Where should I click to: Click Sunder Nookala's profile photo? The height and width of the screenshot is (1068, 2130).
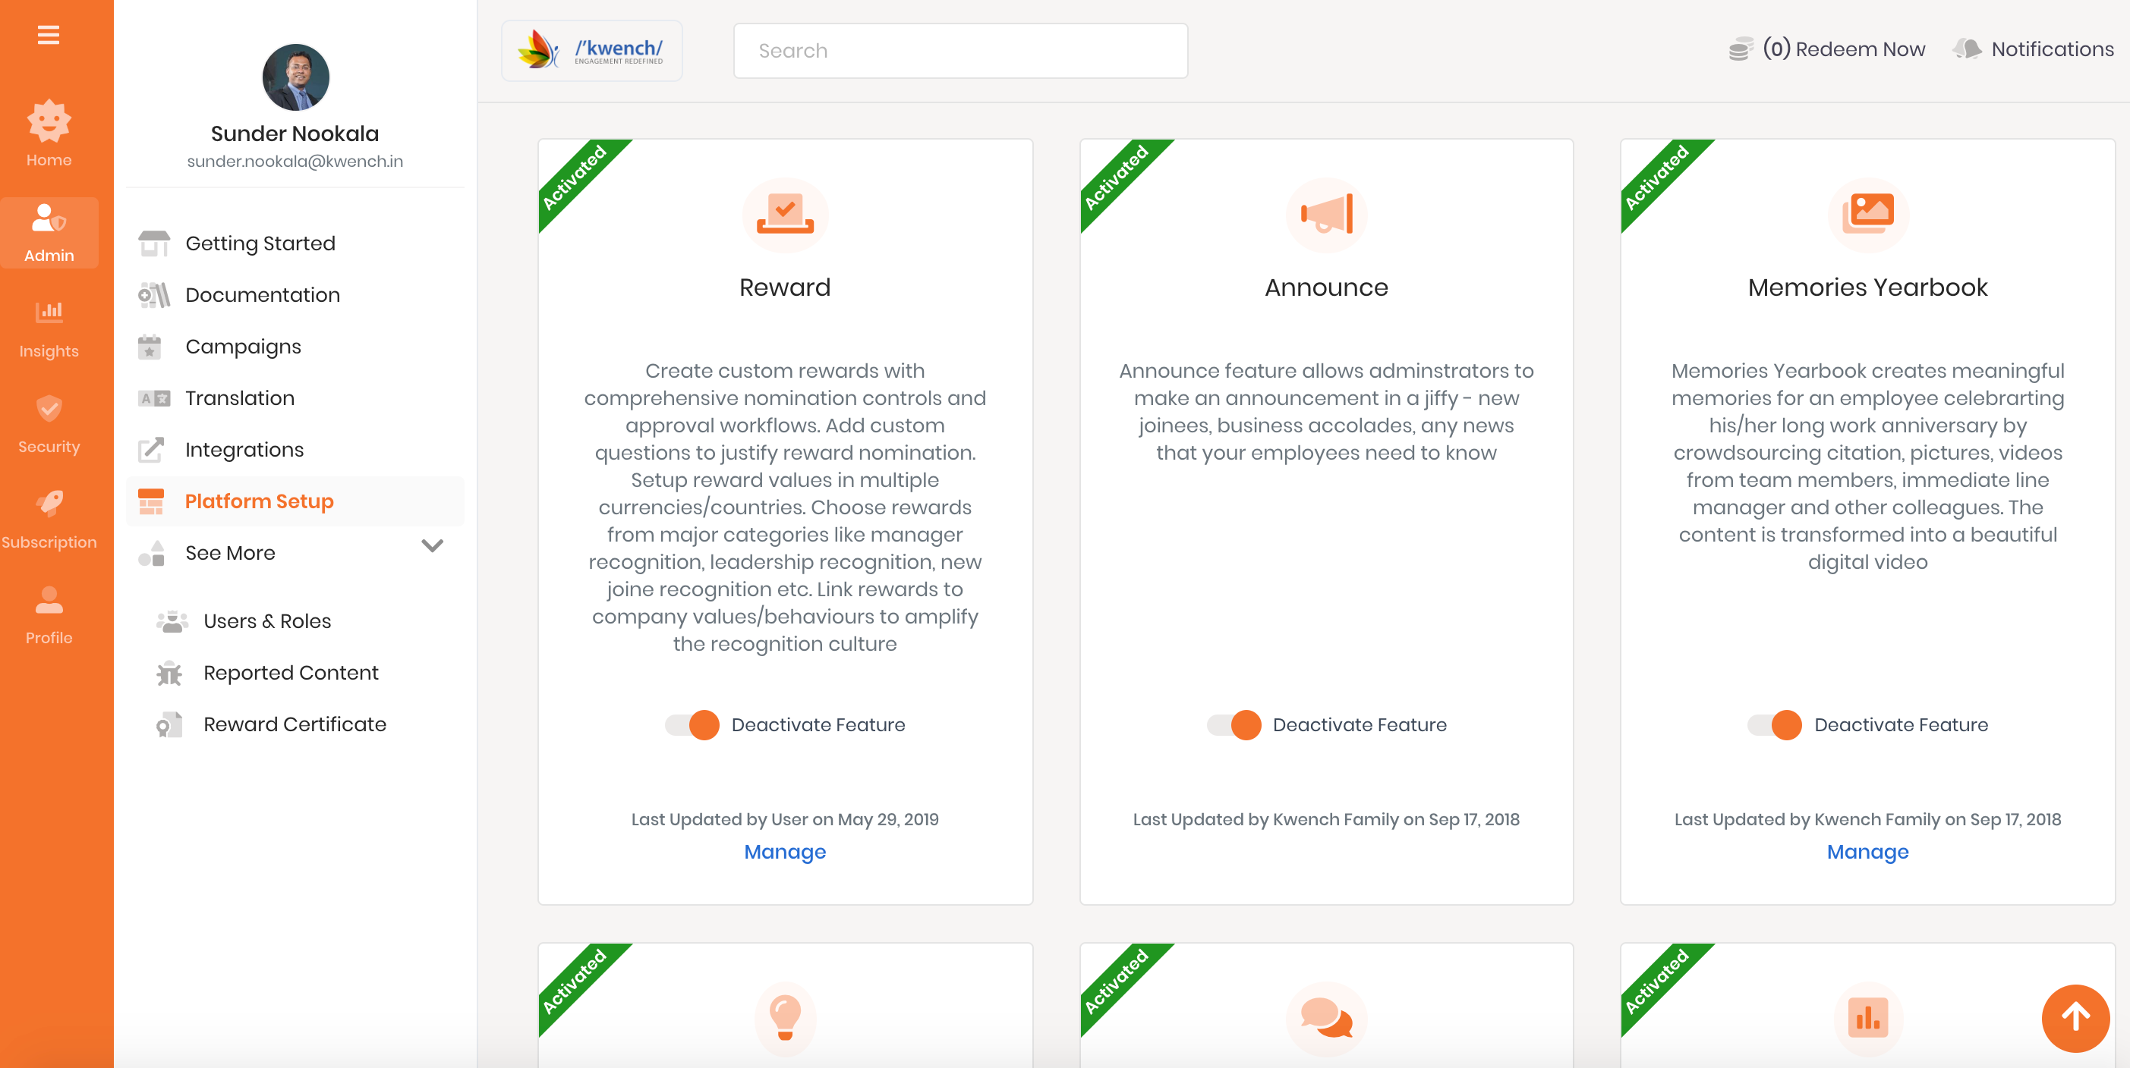[295, 77]
